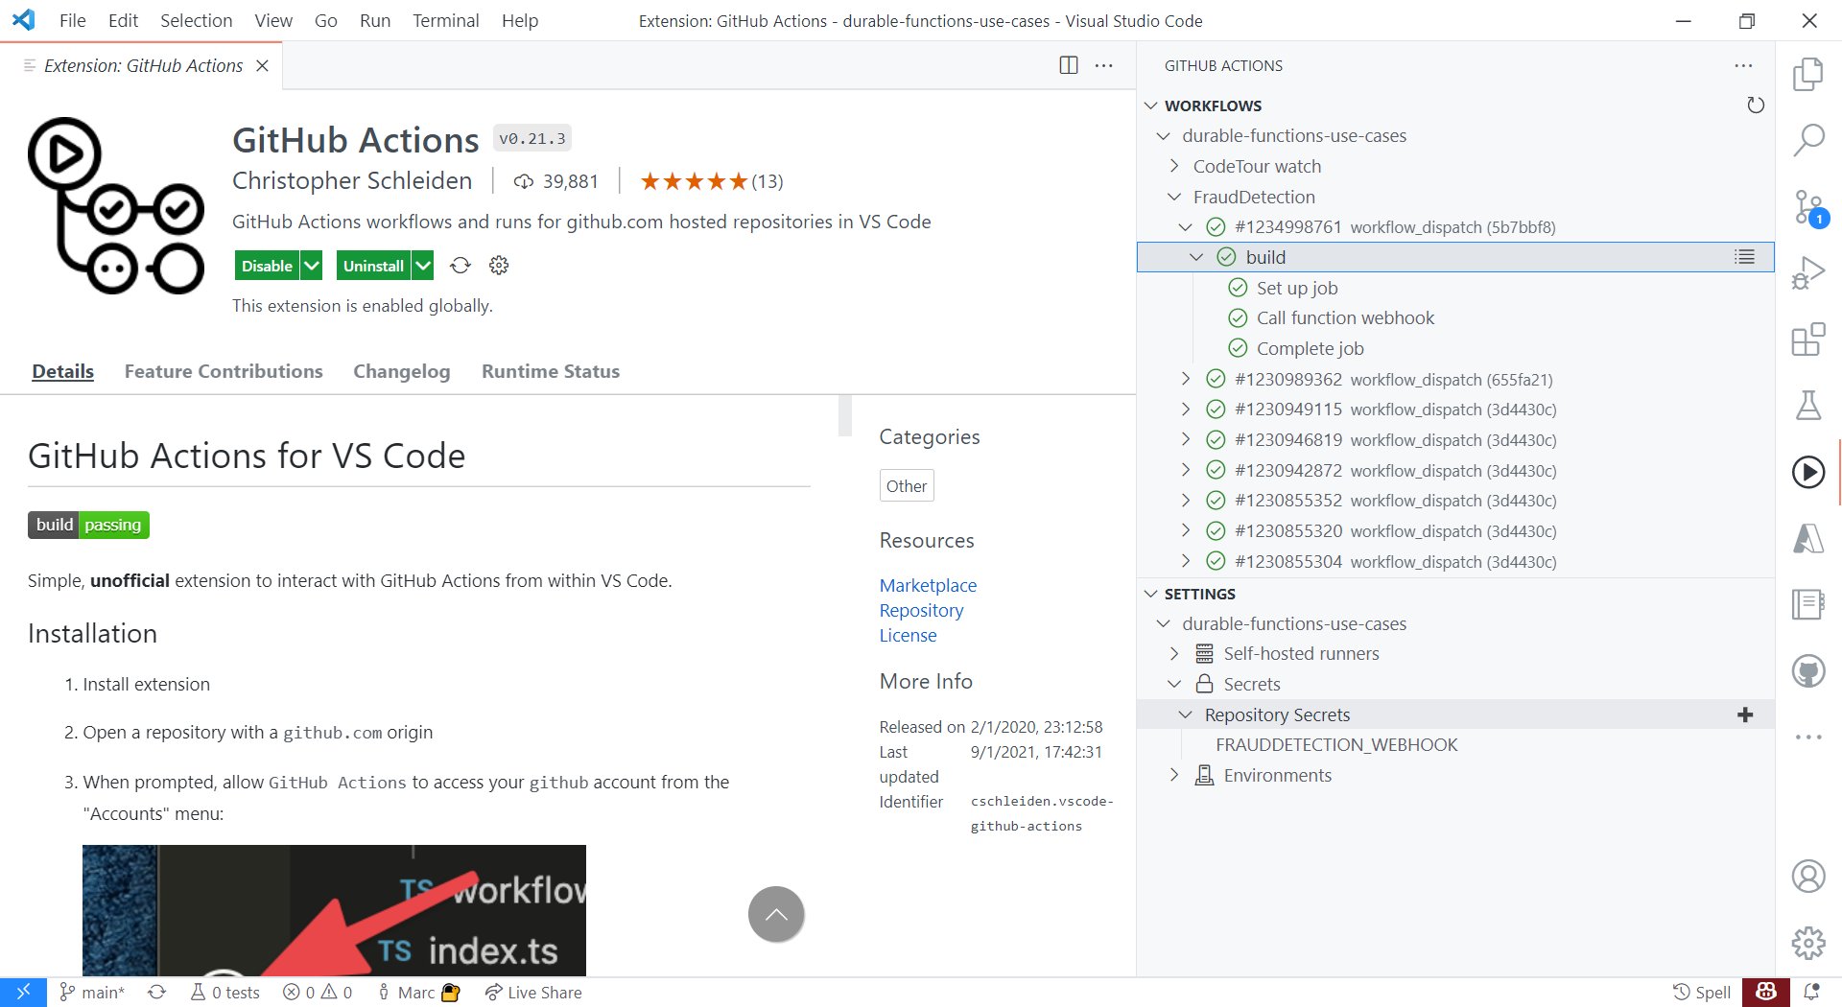Refresh the Workflows list
This screenshot has height=1007, width=1842.
1755,105
